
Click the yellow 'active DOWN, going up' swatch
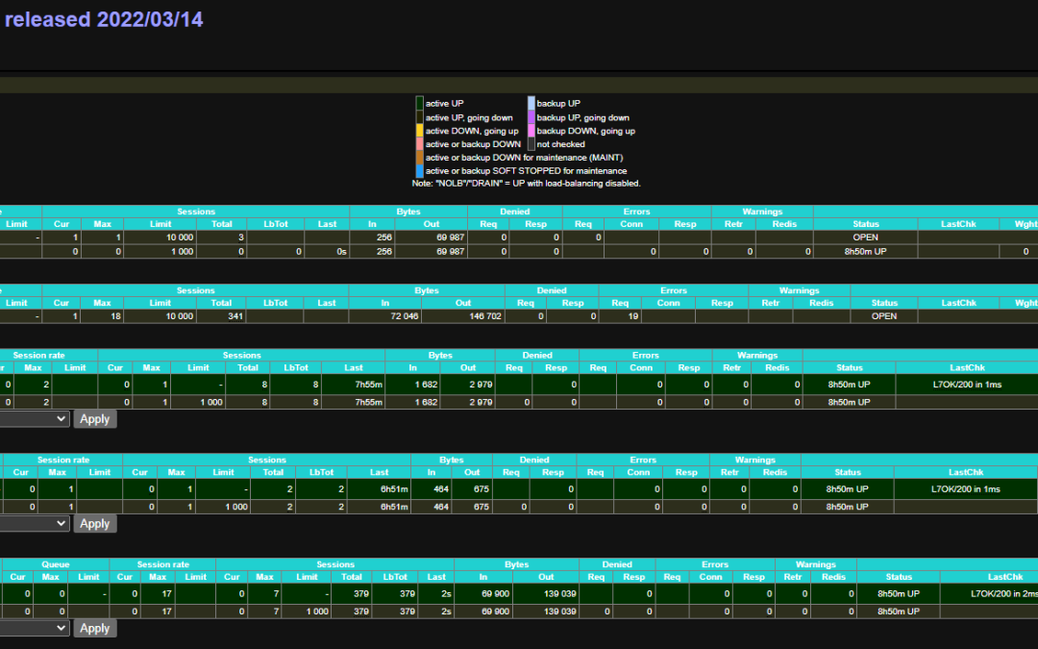[419, 131]
